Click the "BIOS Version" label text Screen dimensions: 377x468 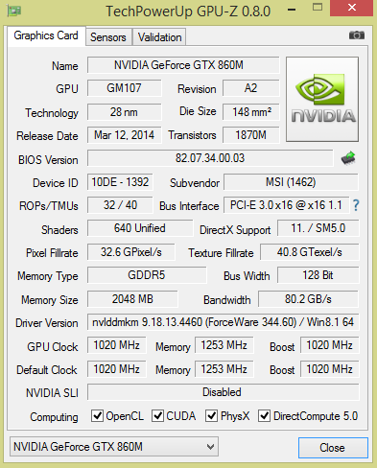(x=48, y=160)
